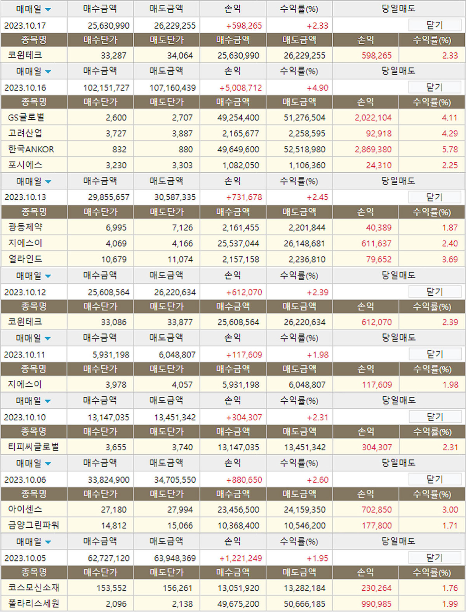Select the 아이센스 stock row
The height and width of the screenshot is (612, 466).
(x=25, y=509)
